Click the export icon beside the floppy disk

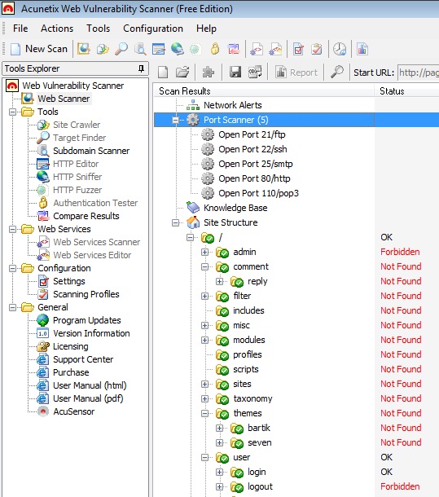coord(255,73)
